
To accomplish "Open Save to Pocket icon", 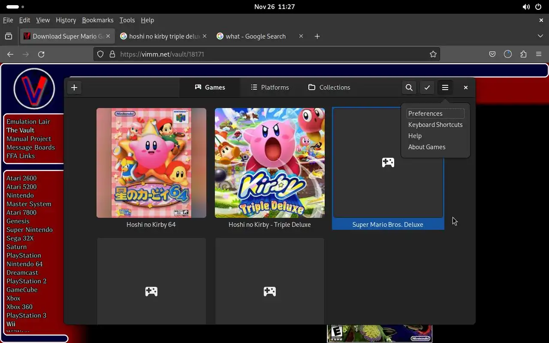I will [x=492, y=54].
